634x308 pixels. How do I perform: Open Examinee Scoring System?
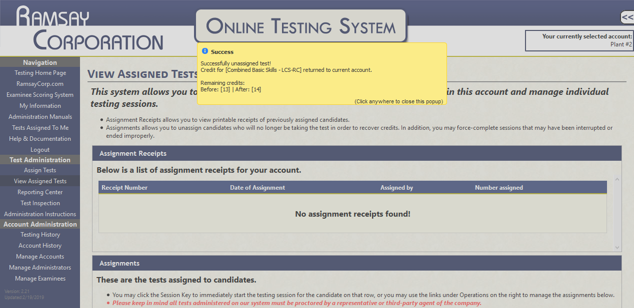pos(40,95)
